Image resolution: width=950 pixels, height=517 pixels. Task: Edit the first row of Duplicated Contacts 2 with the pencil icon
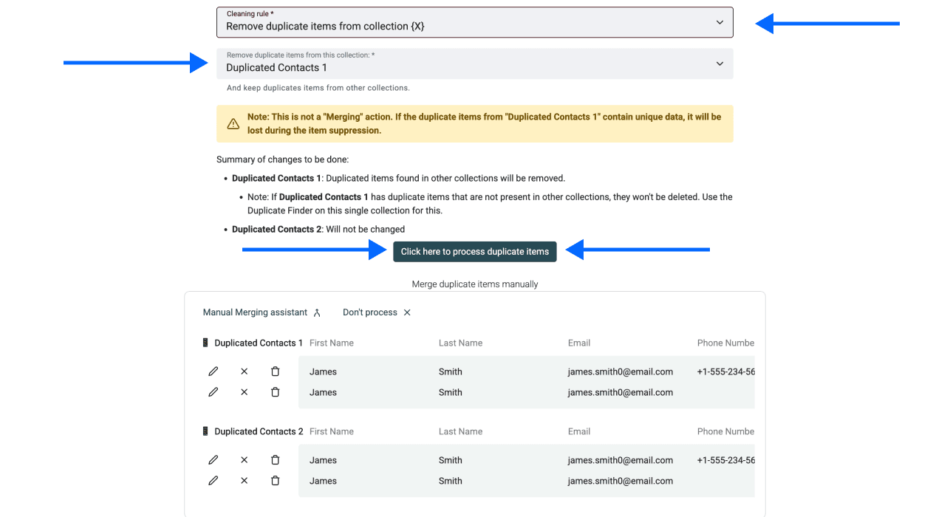pos(213,459)
